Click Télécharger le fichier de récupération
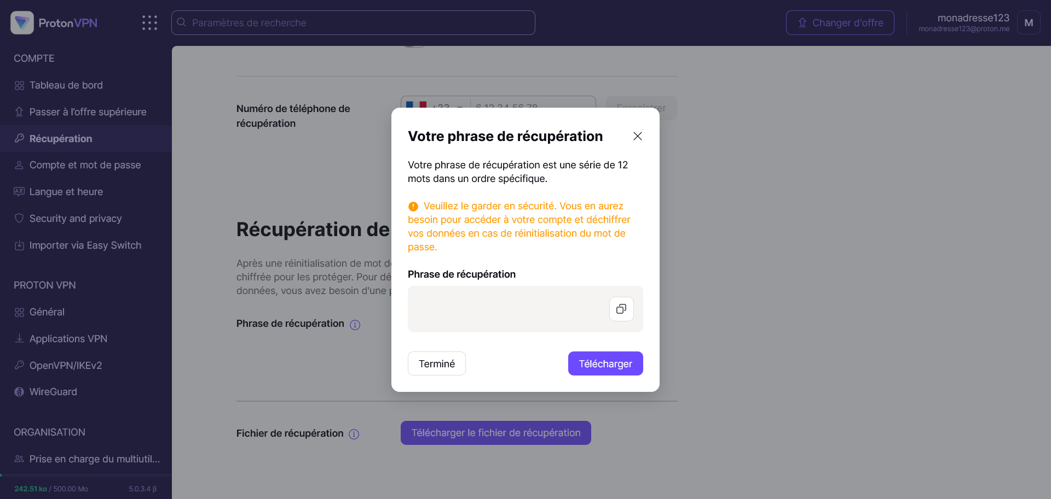Screen dimensions: 1051x499 click(x=495, y=433)
